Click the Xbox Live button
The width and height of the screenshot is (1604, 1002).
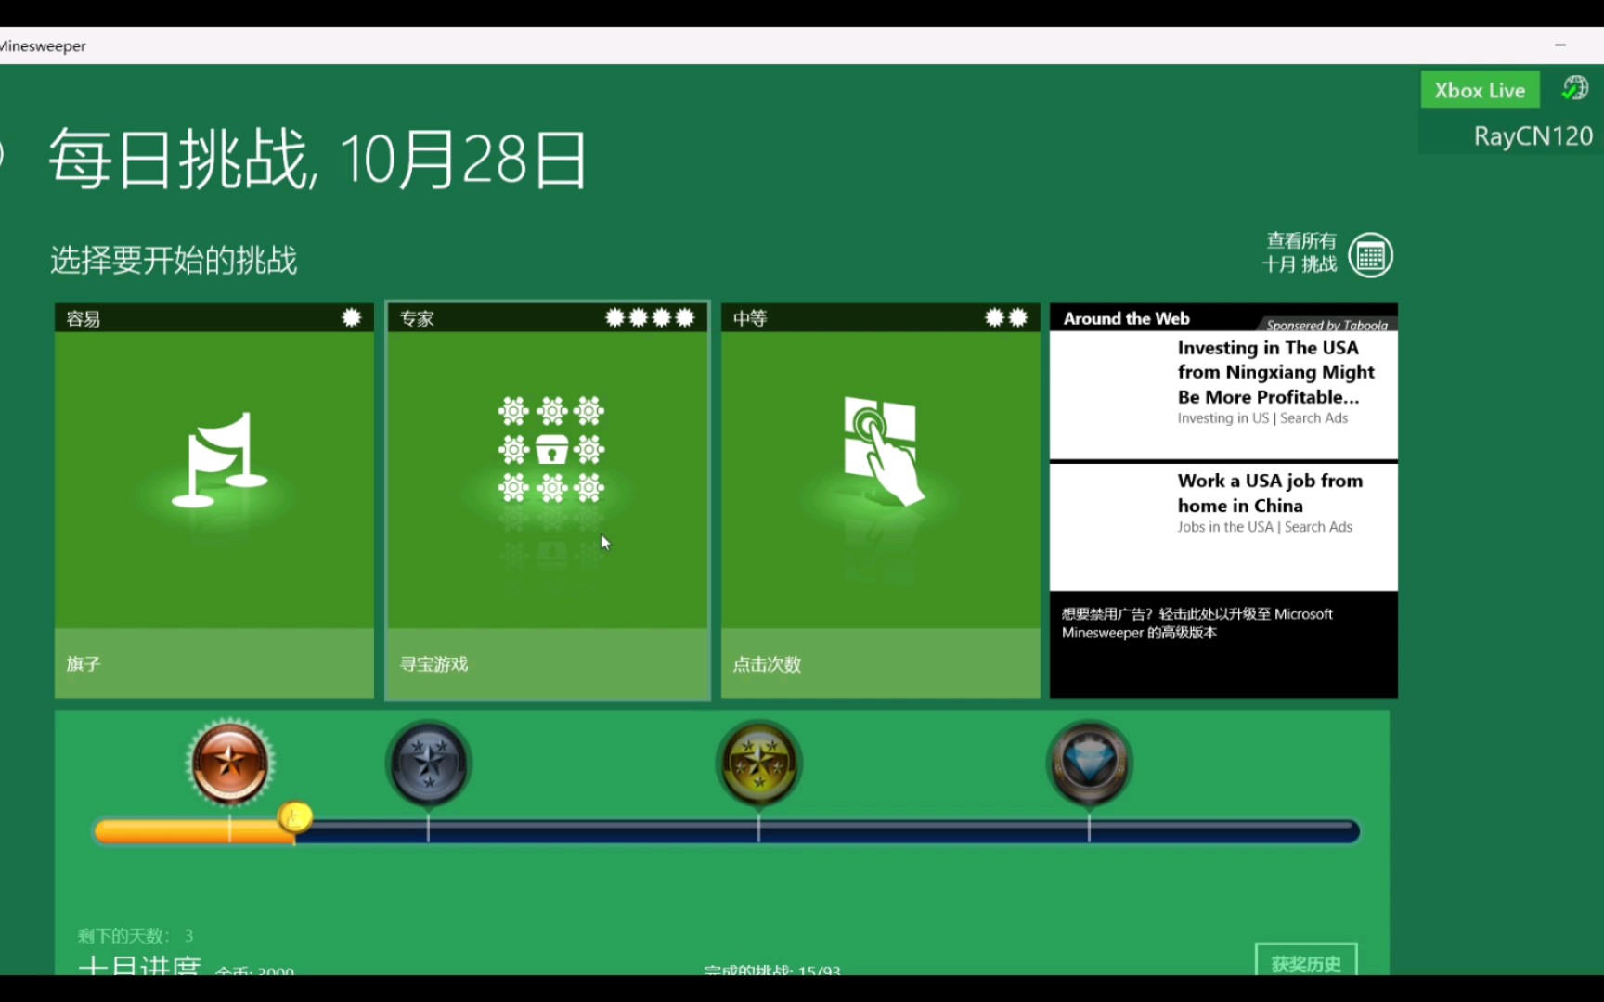(x=1480, y=90)
